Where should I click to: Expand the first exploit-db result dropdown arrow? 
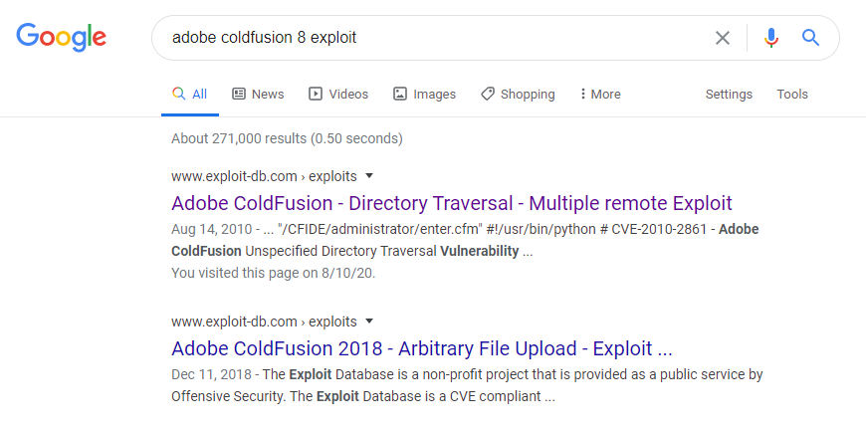click(369, 176)
